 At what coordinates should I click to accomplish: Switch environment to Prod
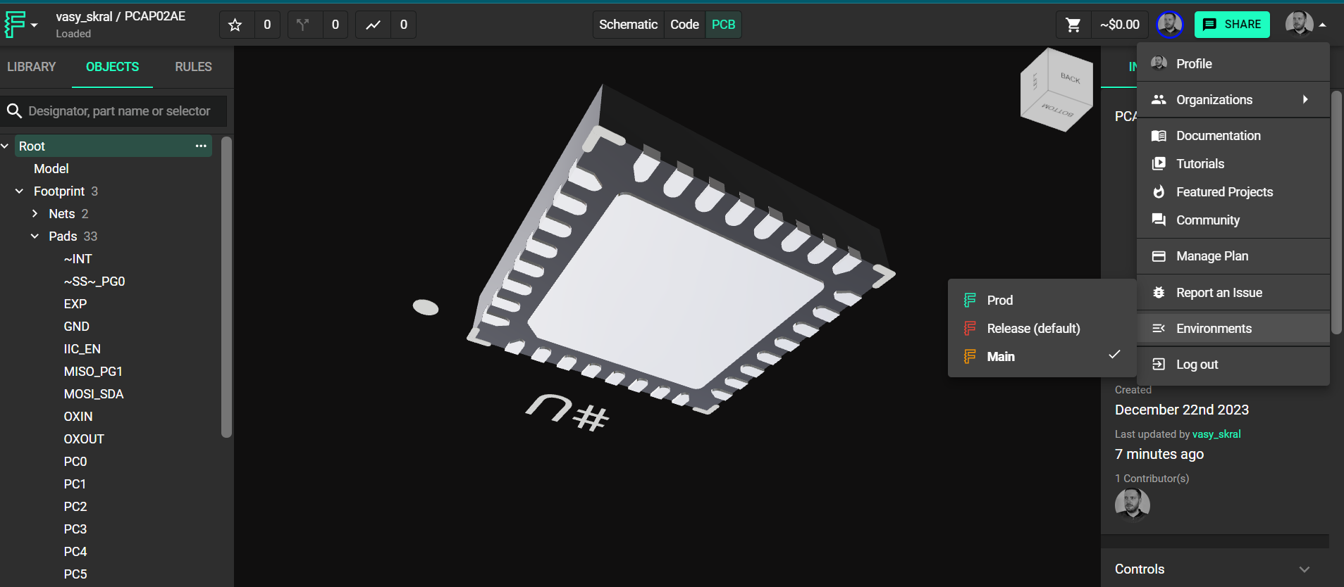pos(1042,300)
